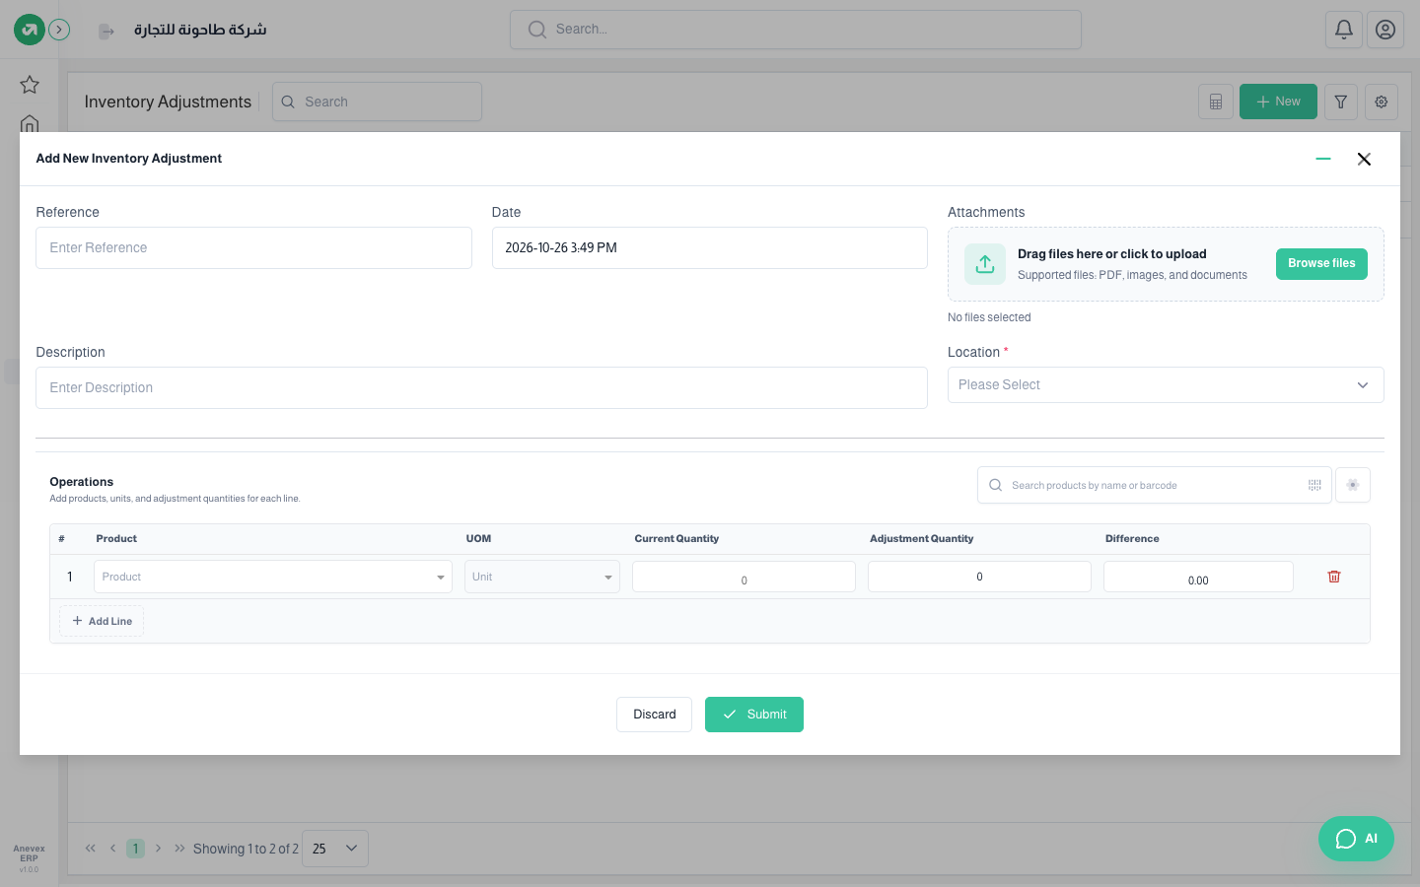Expand the sidebar with the chevron arrow
The height and width of the screenshot is (887, 1420).
point(59,30)
